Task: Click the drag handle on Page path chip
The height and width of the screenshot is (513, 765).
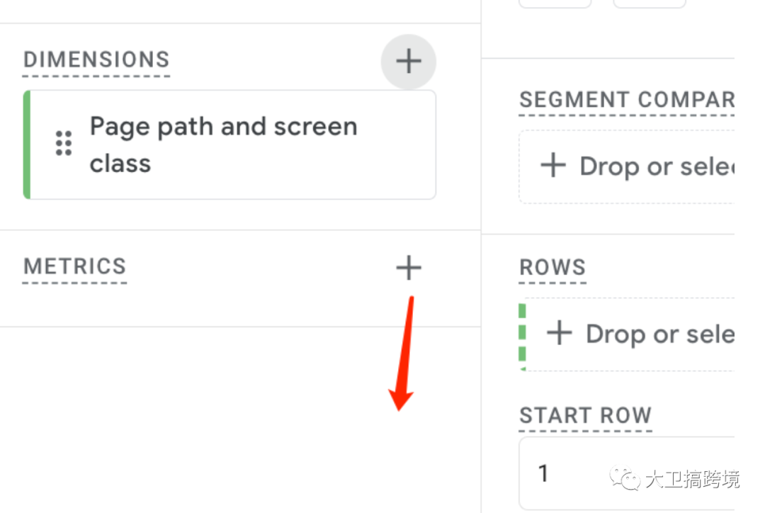Action: (64, 143)
